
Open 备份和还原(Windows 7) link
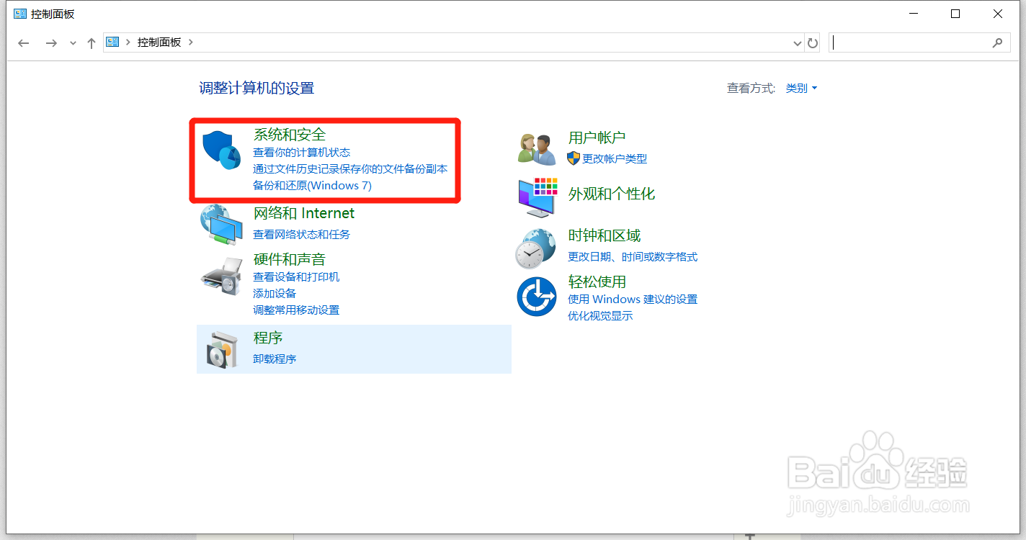pyautogui.click(x=312, y=186)
